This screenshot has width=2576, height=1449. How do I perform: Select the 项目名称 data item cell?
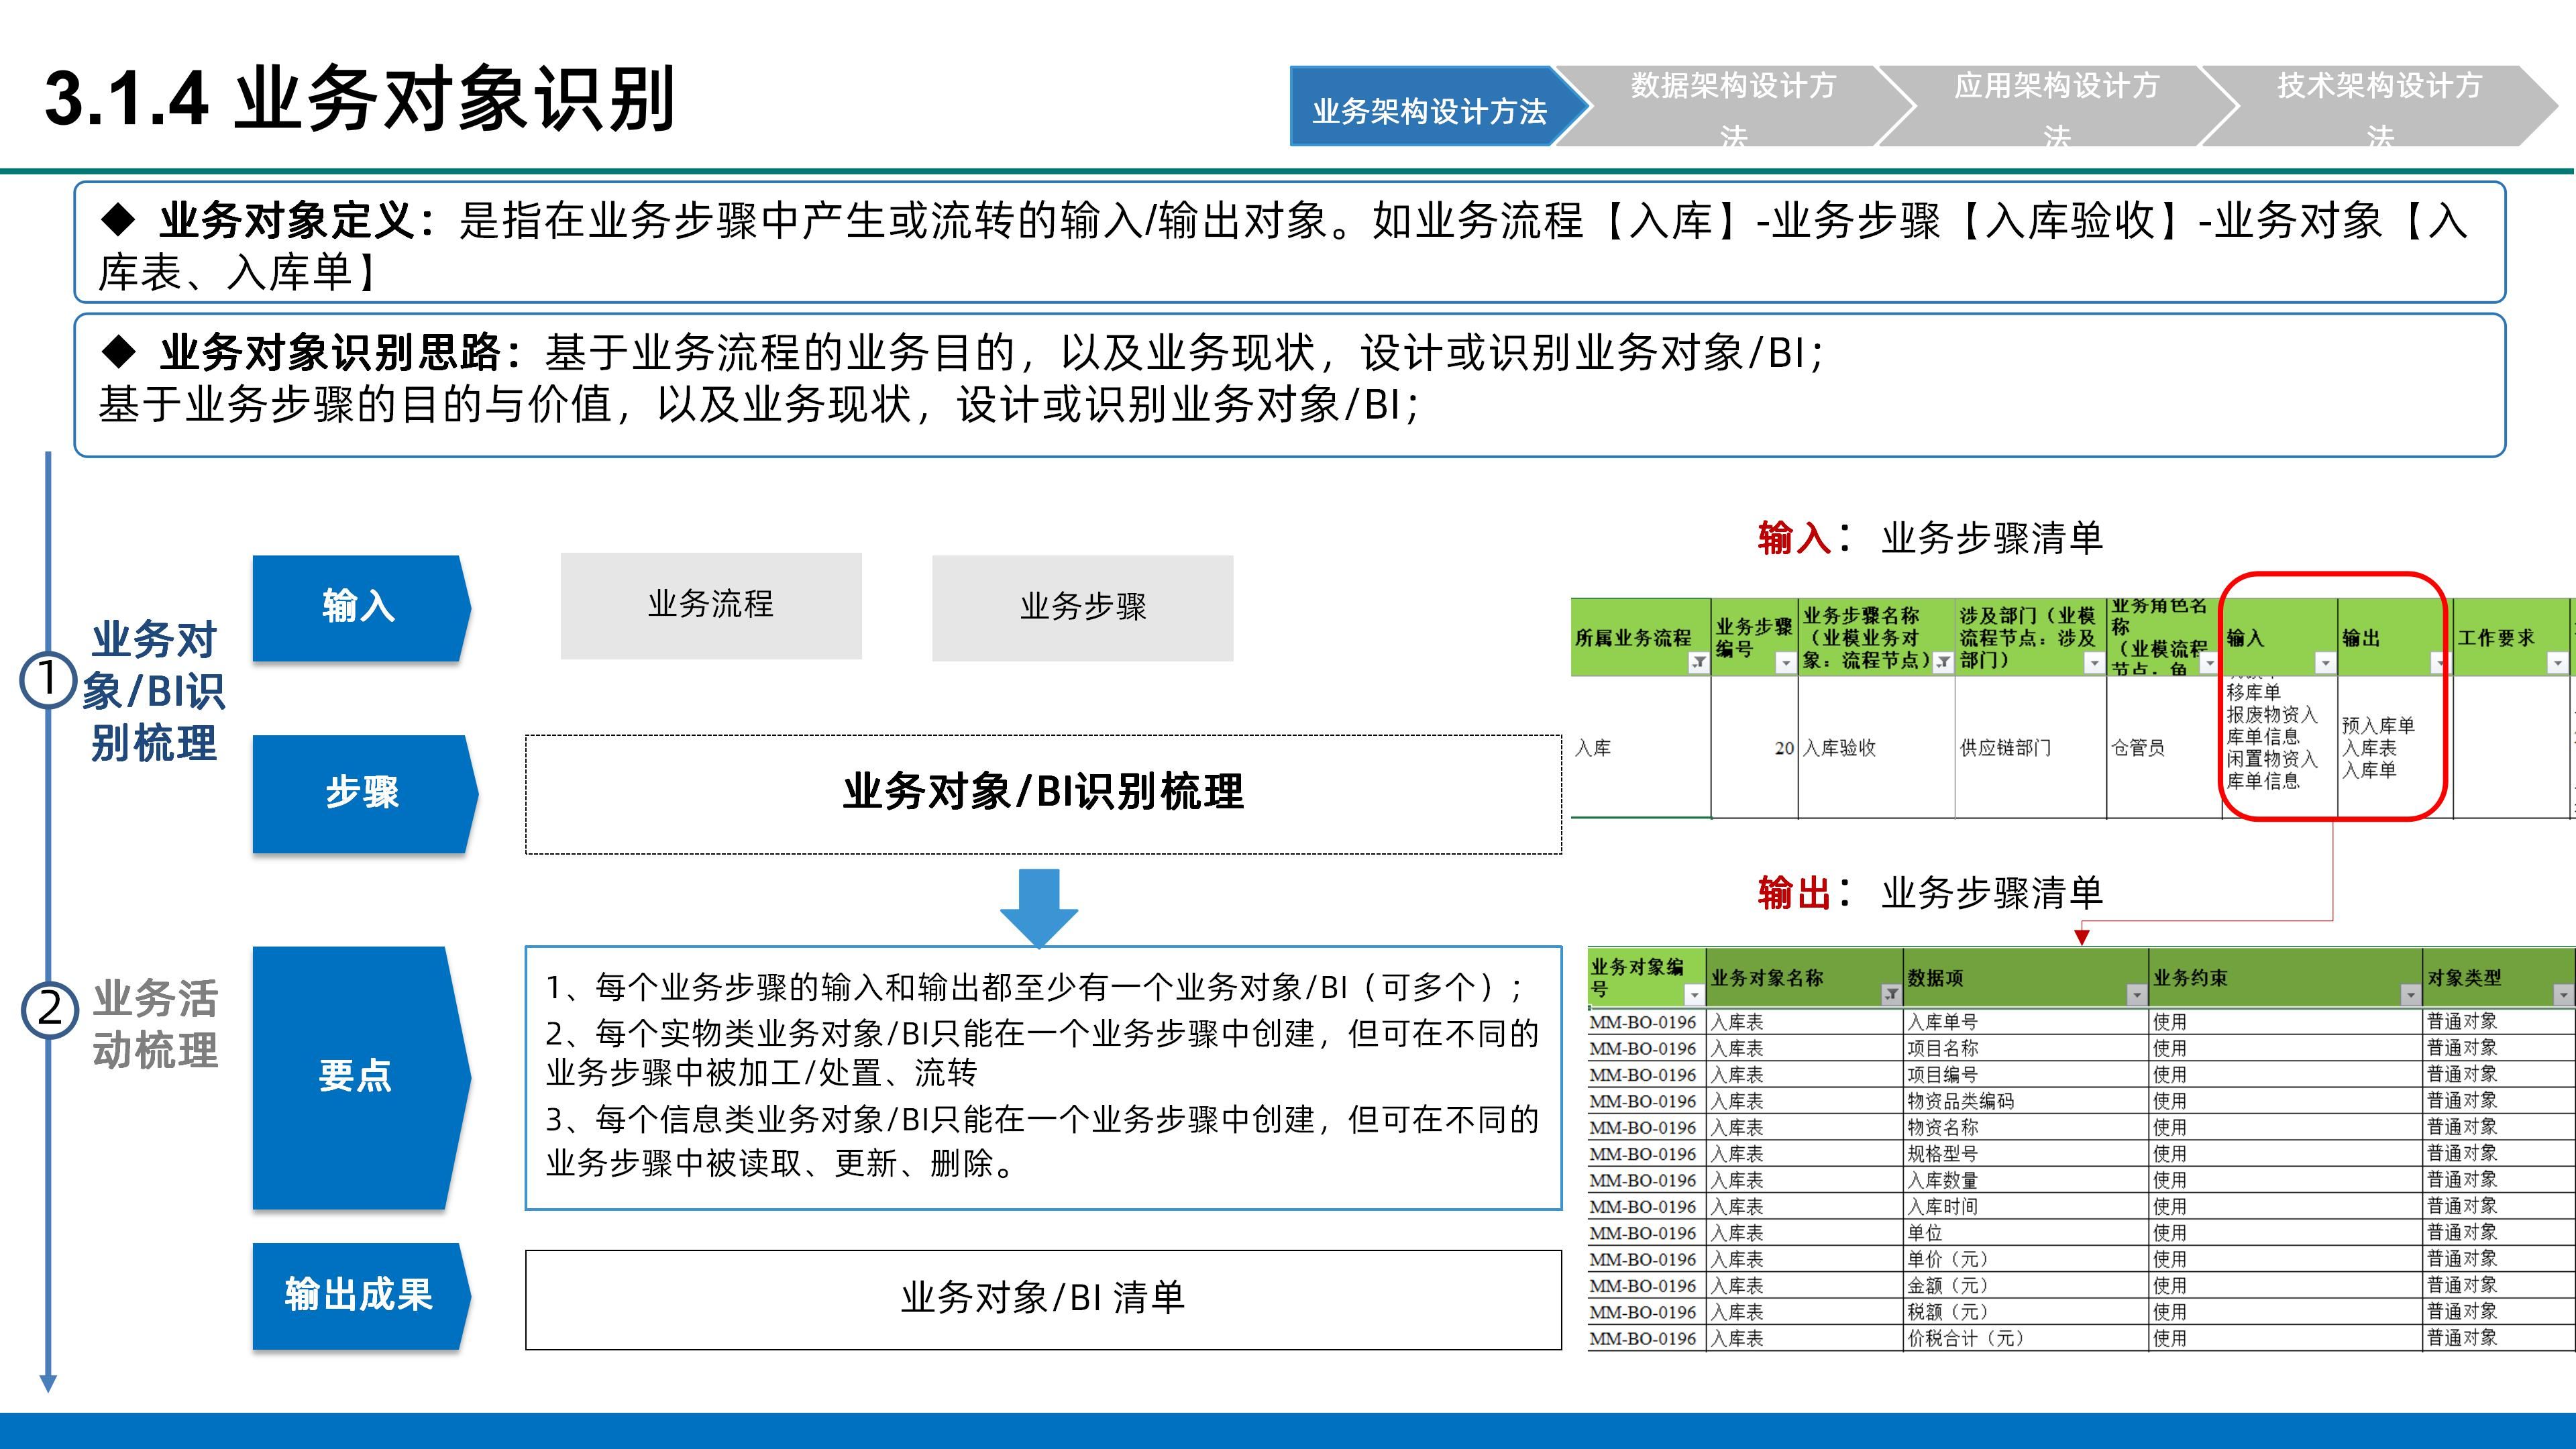point(2026,1048)
